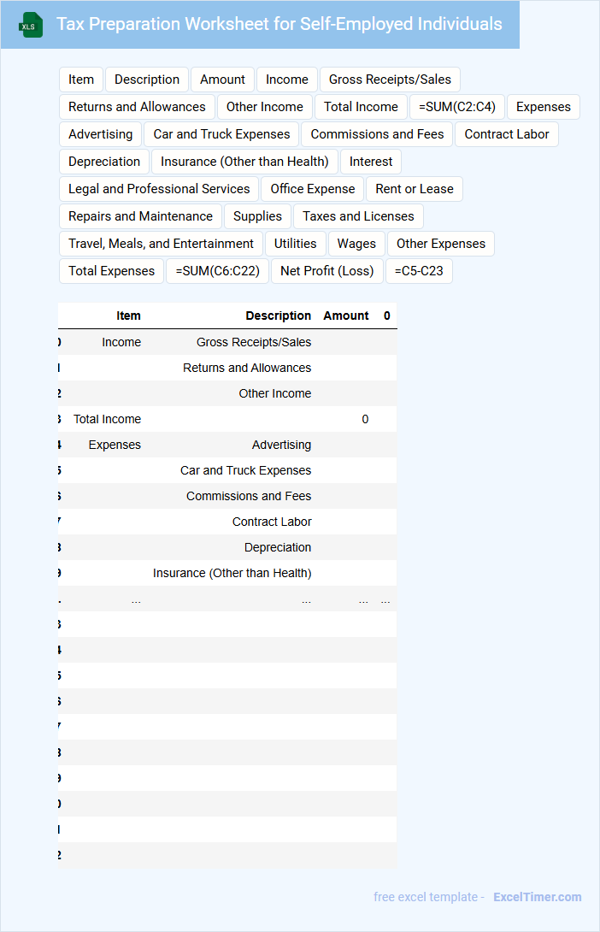Click the Depreciation table row
Screen dimensions: 600x932
click(278, 547)
